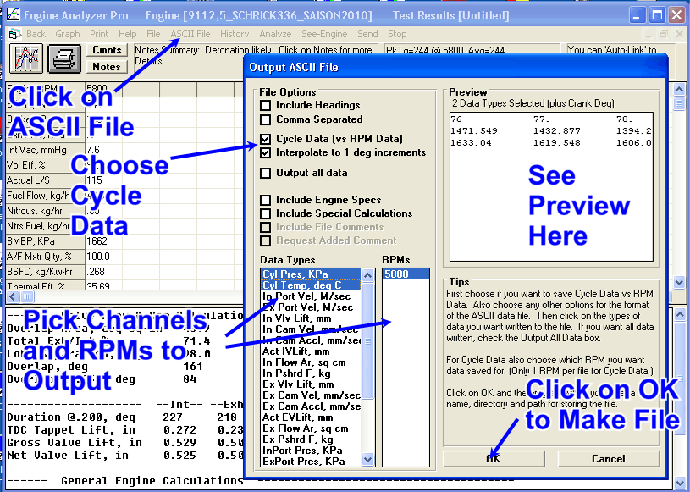This screenshot has width=690, height=492.
Task: Click the Notes button
Action: pos(106,67)
